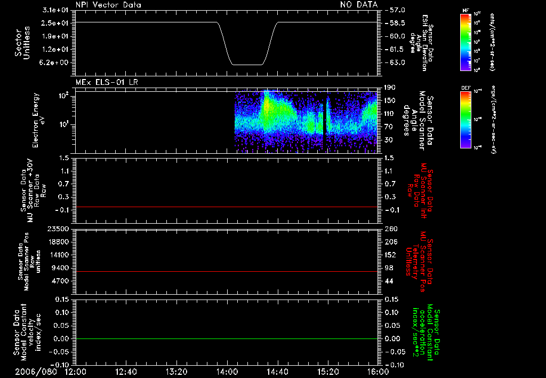Click the '14:00' time axis label
The height and width of the screenshot is (378, 546).
click(x=227, y=372)
